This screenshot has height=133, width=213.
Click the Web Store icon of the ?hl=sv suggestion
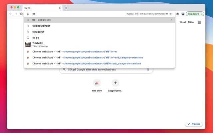(28, 52)
